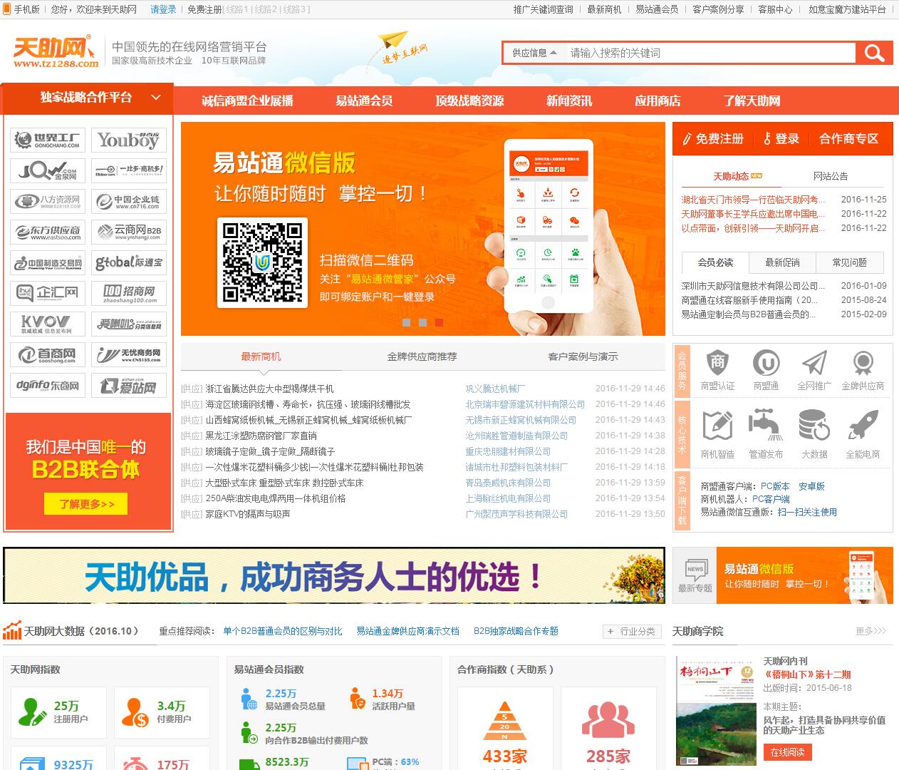Image resolution: width=899 pixels, height=770 pixels.
Task: Download the 安卓版 client link
Action: click(811, 486)
